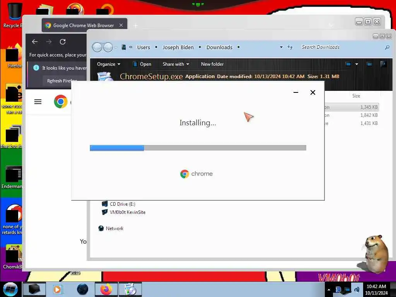Screen dimensions: 396x297
Task: Toggle the preview pane icon
Action: (369, 64)
